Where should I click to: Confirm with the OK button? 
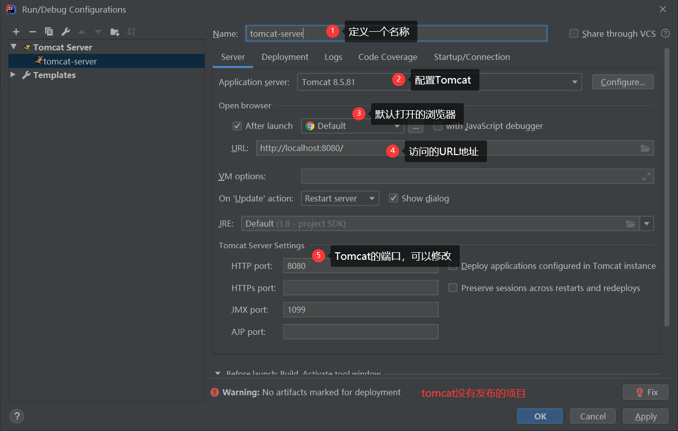pyautogui.click(x=540, y=416)
